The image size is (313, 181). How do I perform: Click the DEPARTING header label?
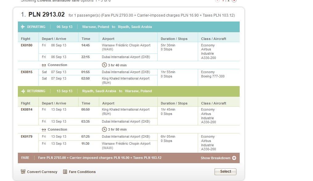[36, 27]
